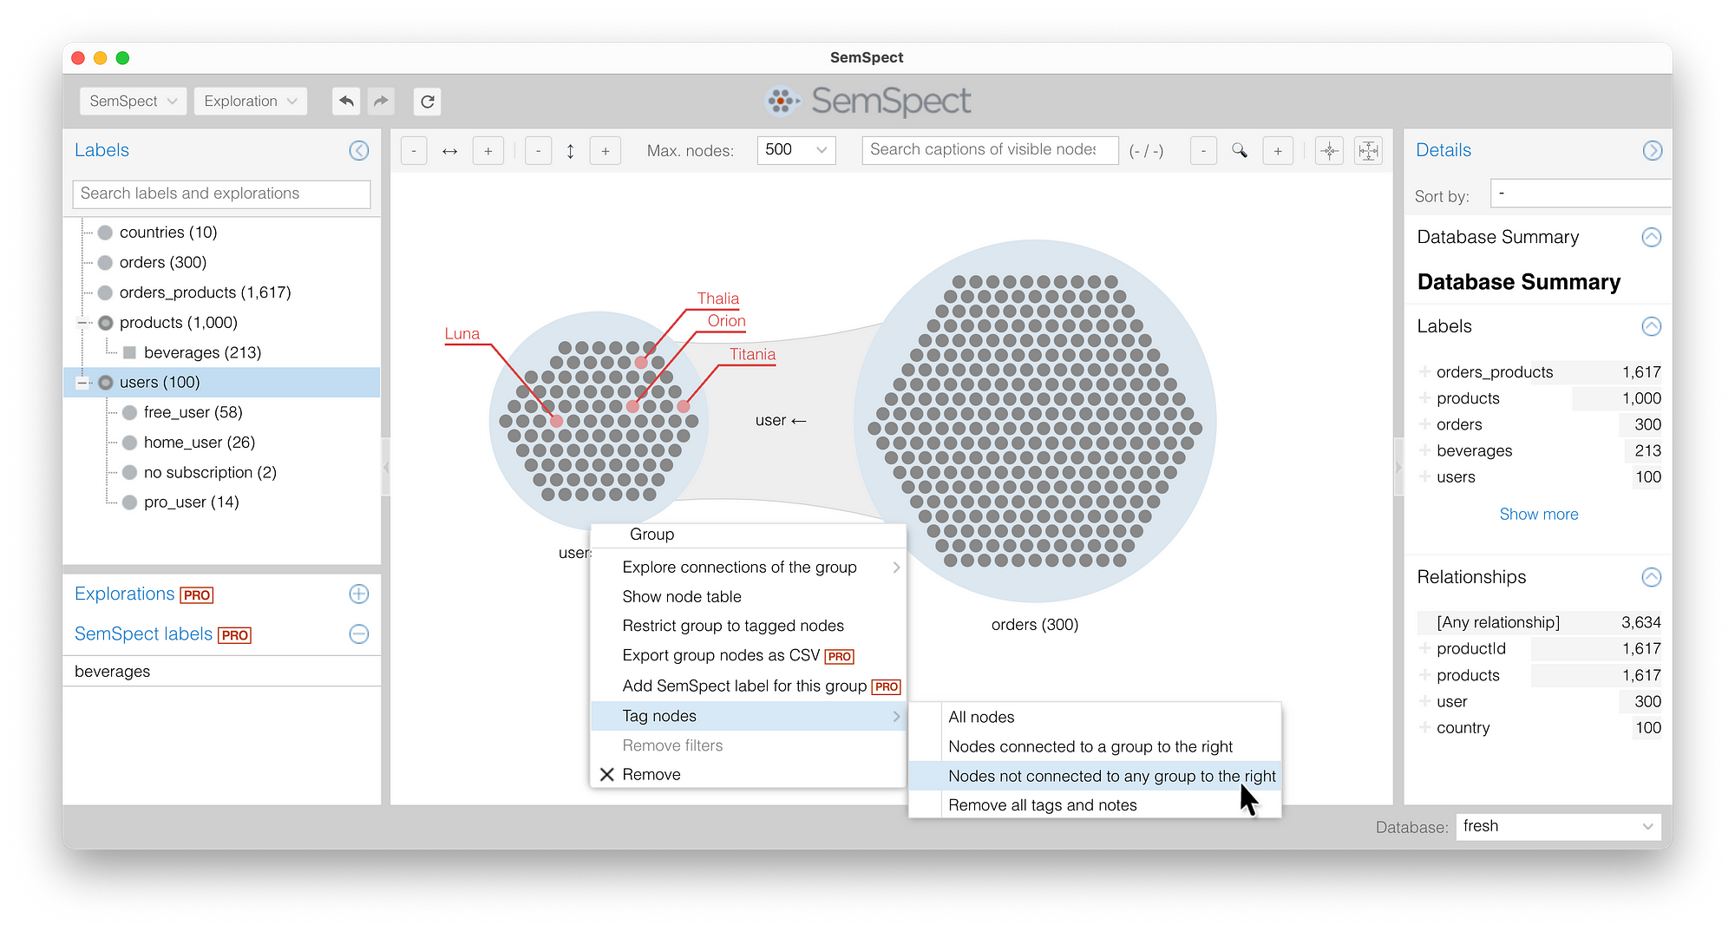Viewport: 1735px width, 932px height.
Task: Click beverages in SemSpect labels list
Action: (x=222, y=672)
